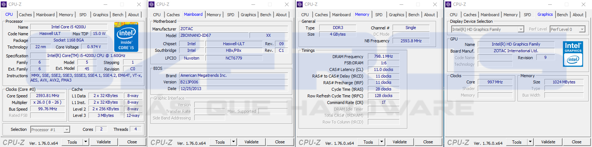Viewport: 592px width, 147px height.
Task: Click the CPU-Z title icon in the Memory window
Action: pos(300,4)
